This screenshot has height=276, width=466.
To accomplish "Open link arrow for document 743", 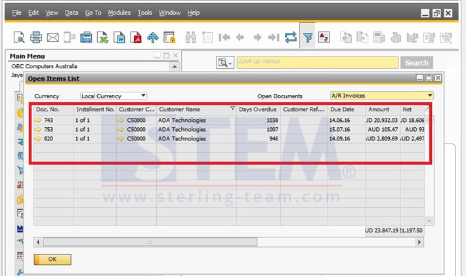I will pos(38,120).
